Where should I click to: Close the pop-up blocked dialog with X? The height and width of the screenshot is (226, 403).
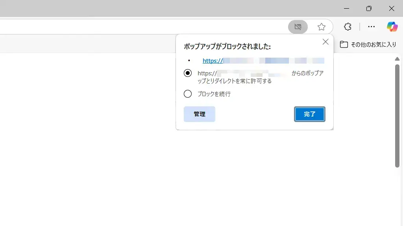tap(325, 42)
